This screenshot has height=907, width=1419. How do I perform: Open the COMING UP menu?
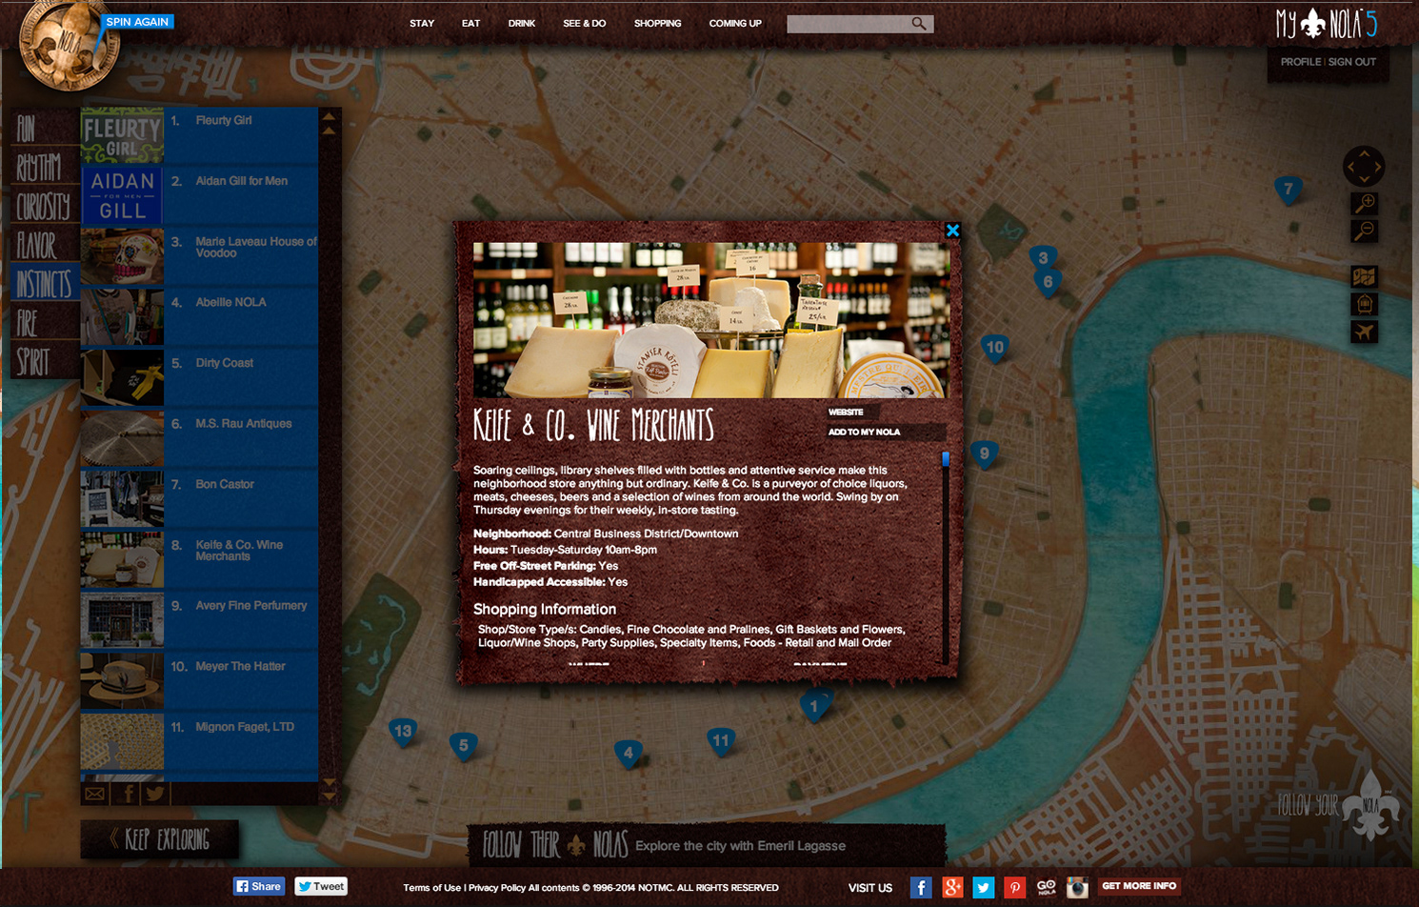(x=735, y=24)
